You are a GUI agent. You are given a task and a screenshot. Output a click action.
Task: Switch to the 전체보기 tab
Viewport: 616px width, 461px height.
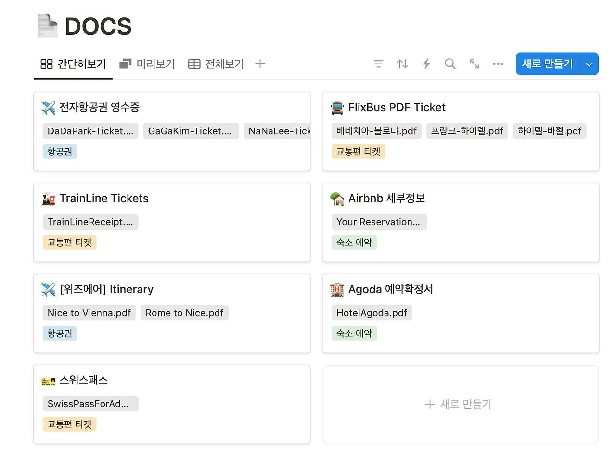click(216, 64)
